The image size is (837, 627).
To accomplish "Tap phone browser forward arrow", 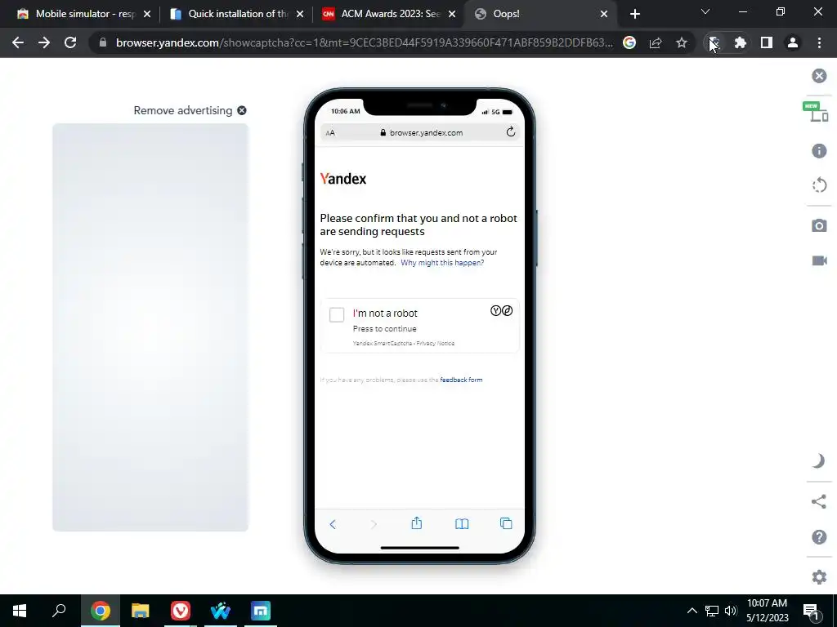I will (374, 525).
